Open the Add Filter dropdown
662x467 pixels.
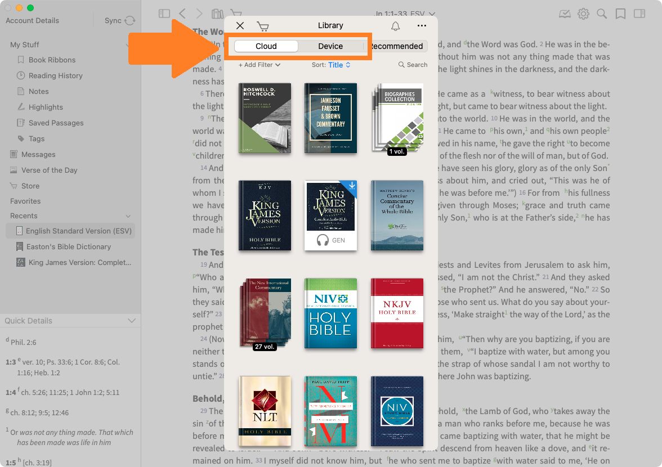coord(259,65)
